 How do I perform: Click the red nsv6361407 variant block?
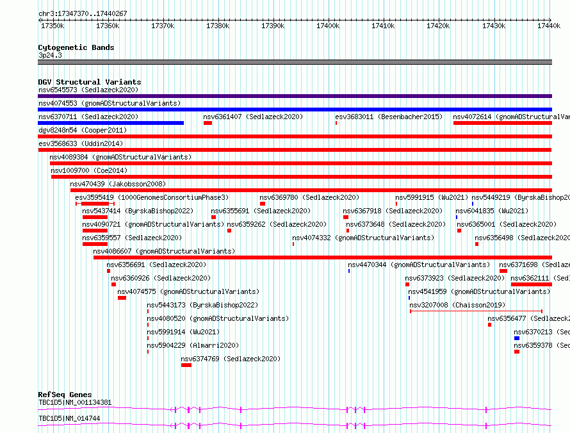click(208, 123)
